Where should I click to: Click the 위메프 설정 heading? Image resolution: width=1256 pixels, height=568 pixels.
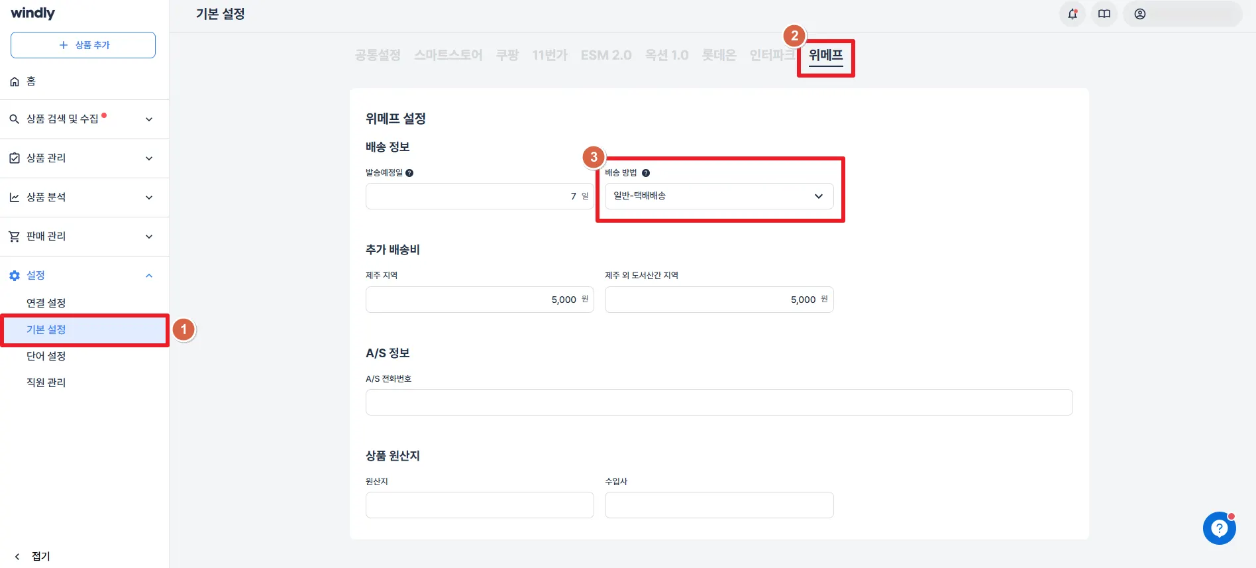click(x=395, y=119)
